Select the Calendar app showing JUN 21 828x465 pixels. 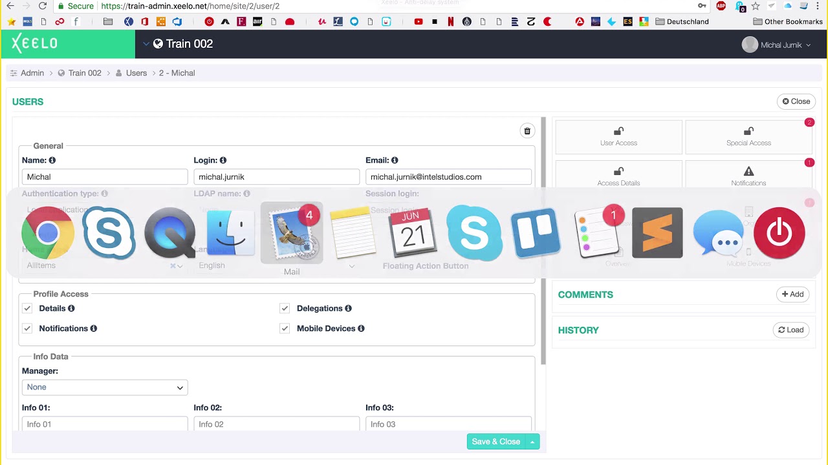click(x=413, y=233)
